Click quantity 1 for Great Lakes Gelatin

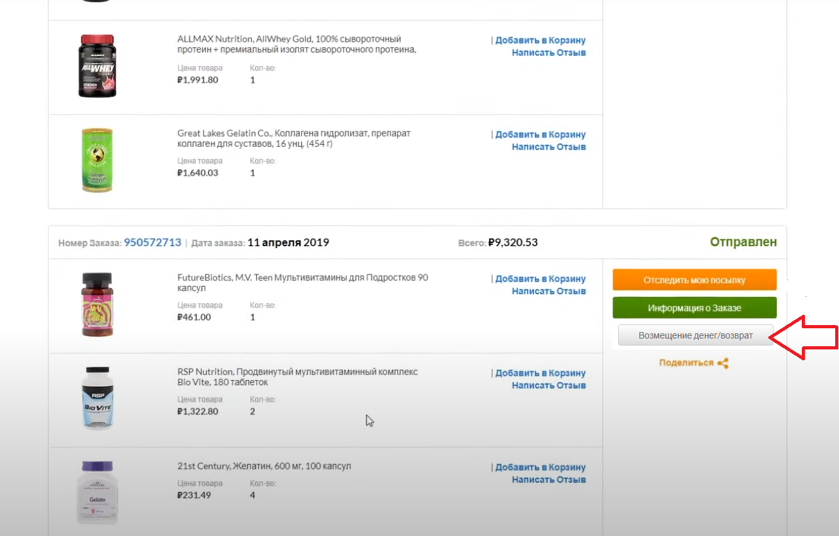click(x=252, y=173)
